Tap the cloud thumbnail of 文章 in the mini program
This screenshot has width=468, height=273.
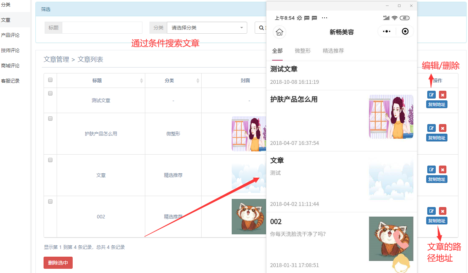pyautogui.click(x=391, y=178)
